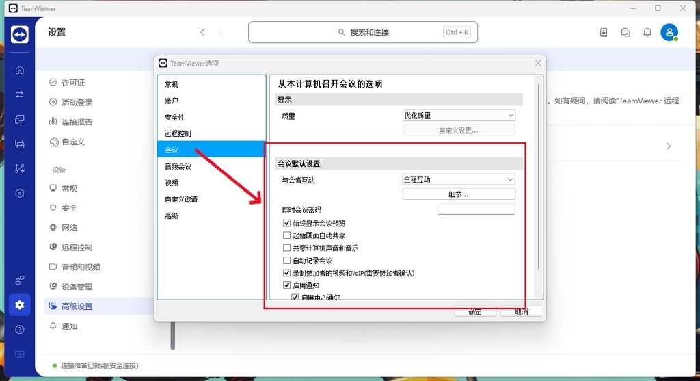This screenshot has width=700, height=381.
Task: Select 视频 in the options list
Action: tap(211, 183)
